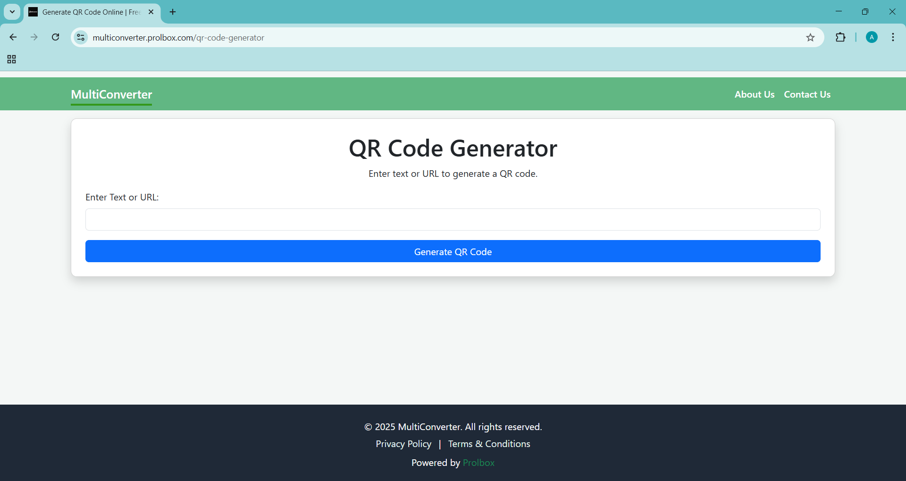Expand the tab search dropdown arrow
This screenshot has height=481, width=906.
pyautogui.click(x=12, y=12)
